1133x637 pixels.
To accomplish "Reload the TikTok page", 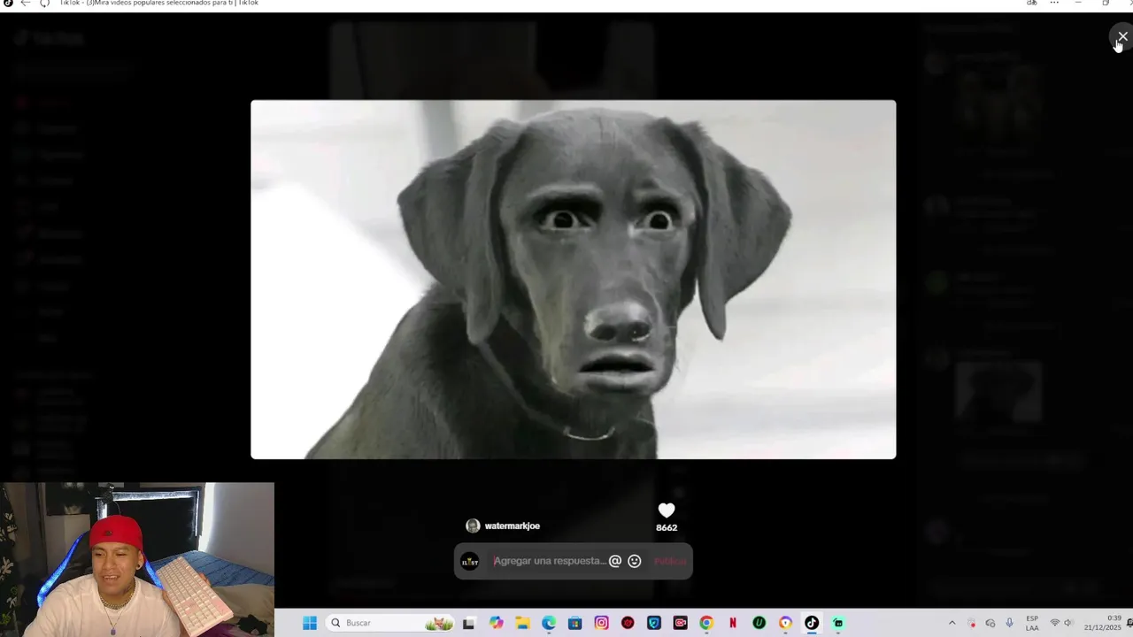I will pos(44,4).
